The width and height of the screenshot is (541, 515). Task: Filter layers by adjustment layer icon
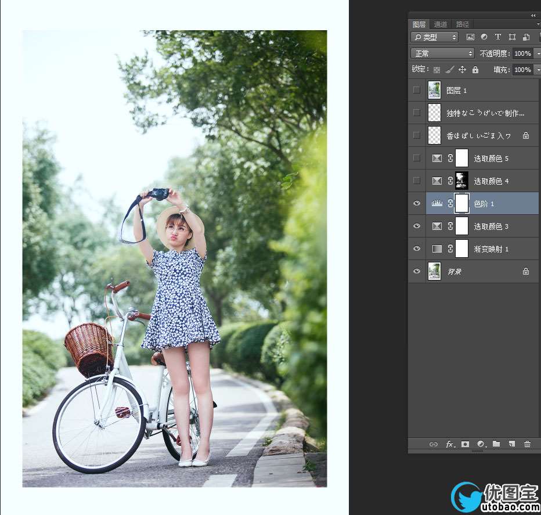pos(484,37)
